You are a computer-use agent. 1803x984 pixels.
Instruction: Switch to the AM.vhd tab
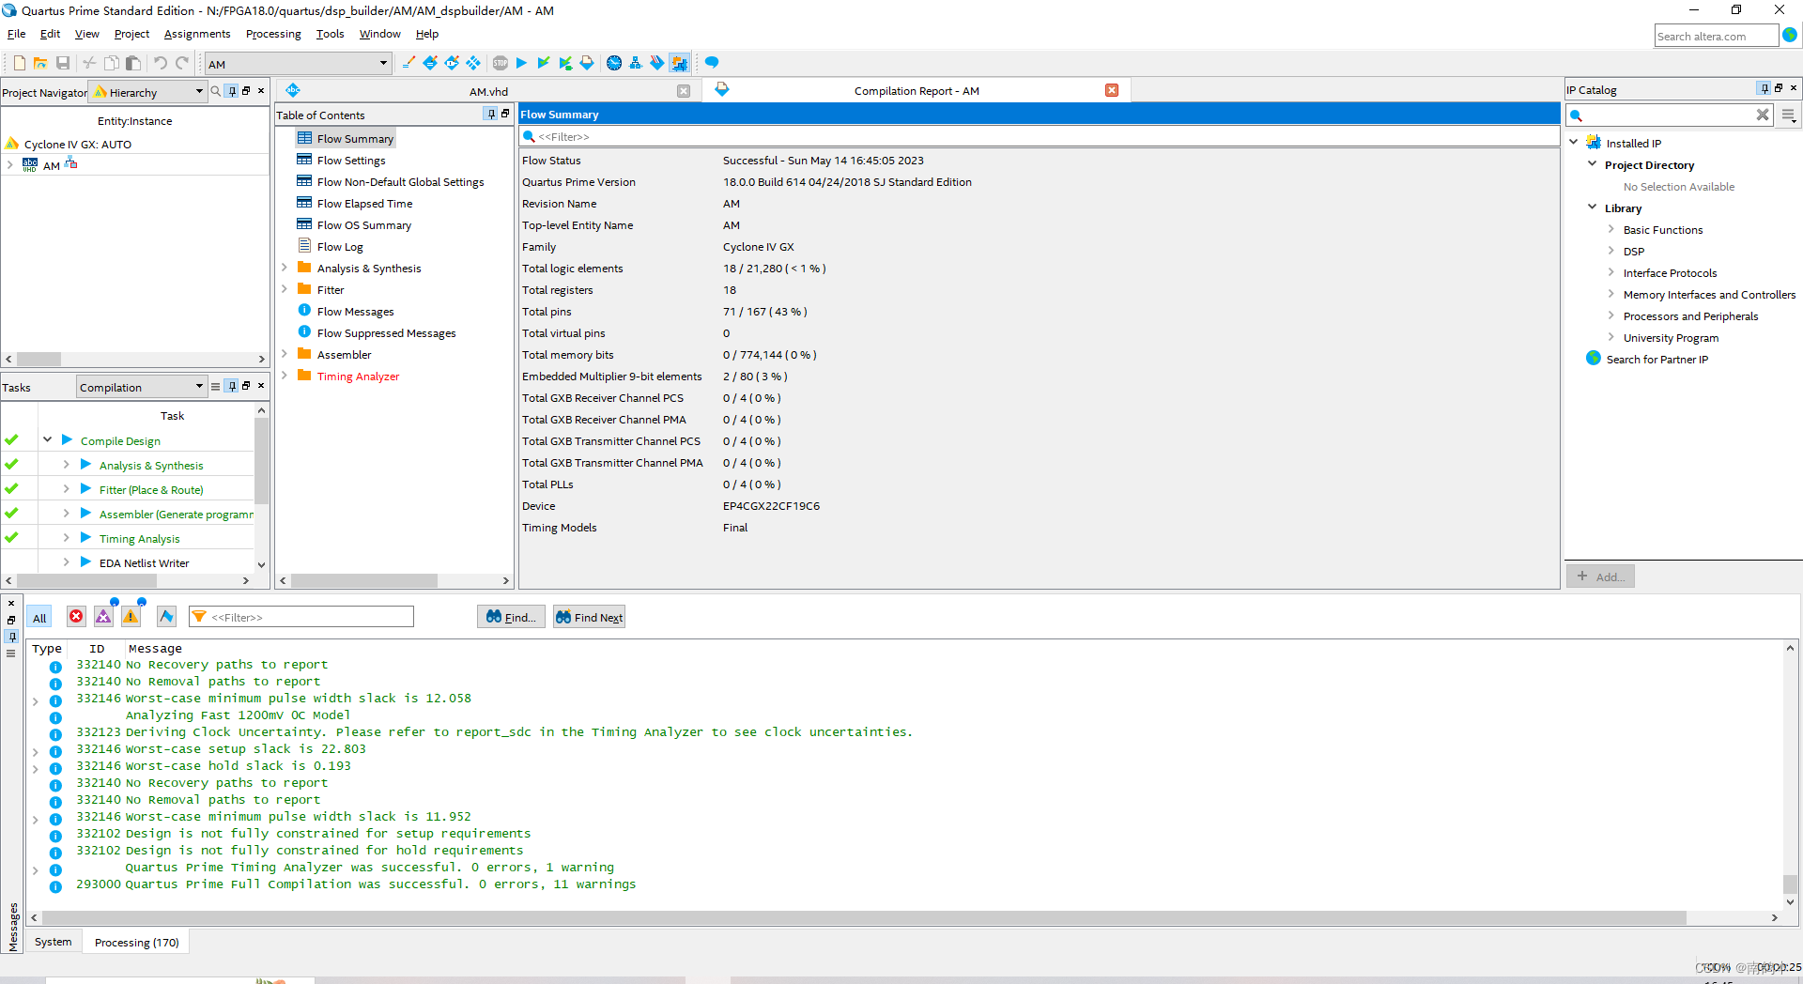[487, 91]
